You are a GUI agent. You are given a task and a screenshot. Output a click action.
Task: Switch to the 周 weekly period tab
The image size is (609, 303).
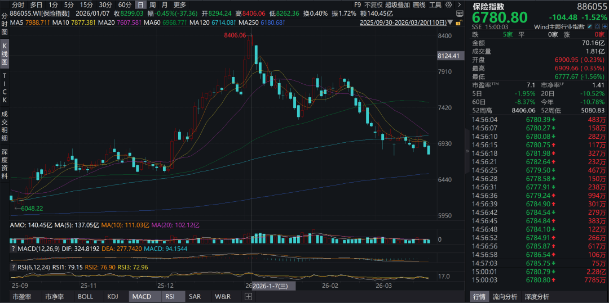point(153,4)
